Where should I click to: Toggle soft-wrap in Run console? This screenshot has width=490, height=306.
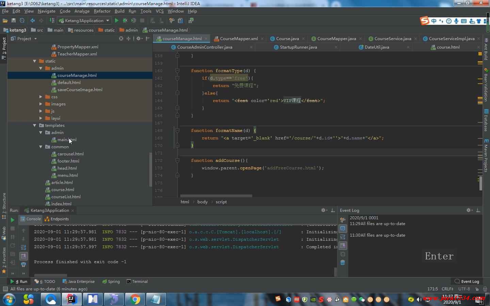click(23, 248)
